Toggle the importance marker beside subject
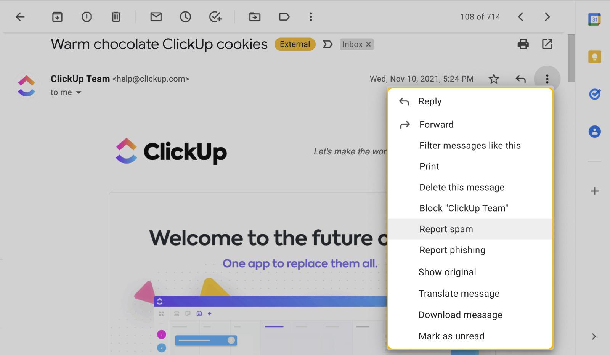 point(327,45)
